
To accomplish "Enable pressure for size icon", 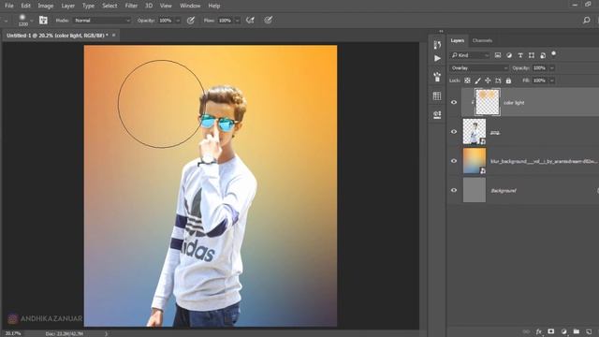I will (x=269, y=21).
